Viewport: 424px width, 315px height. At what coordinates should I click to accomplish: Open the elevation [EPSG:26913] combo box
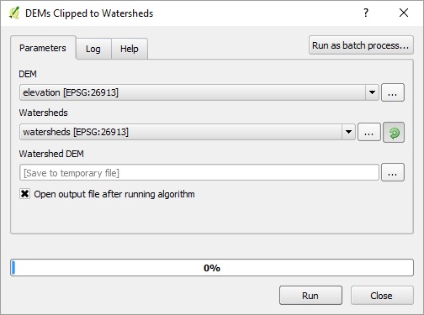click(x=199, y=92)
